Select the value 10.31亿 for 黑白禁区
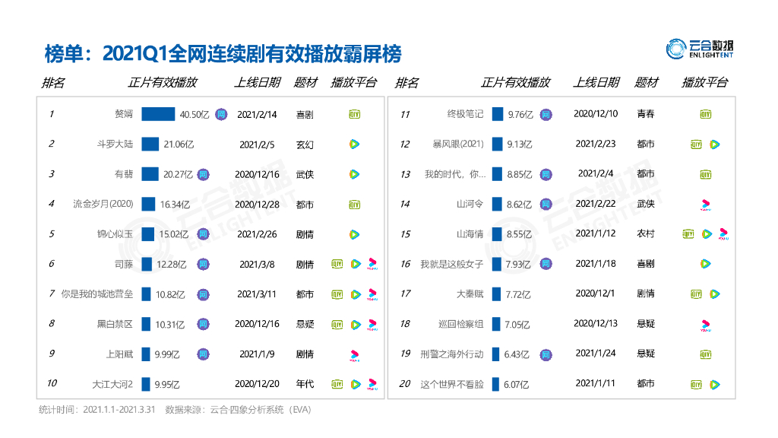This screenshot has width=778, height=438. click(169, 325)
